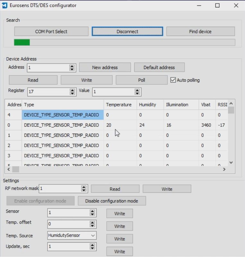Increase the Sensor value
This screenshot has height=257, width=245.
coord(92,211)
